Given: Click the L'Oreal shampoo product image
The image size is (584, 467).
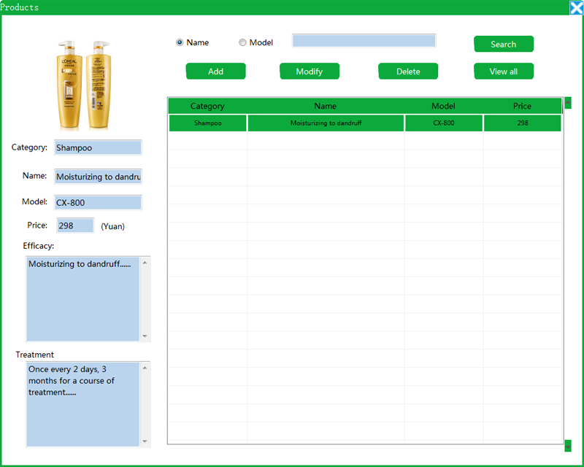Looking at the screenshot, I should (x=82, y=85).
